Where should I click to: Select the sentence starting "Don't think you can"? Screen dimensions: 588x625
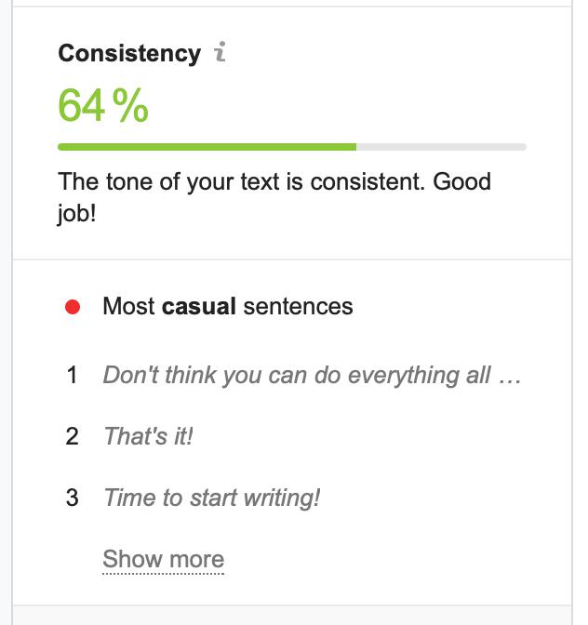[x=311, y=376]
